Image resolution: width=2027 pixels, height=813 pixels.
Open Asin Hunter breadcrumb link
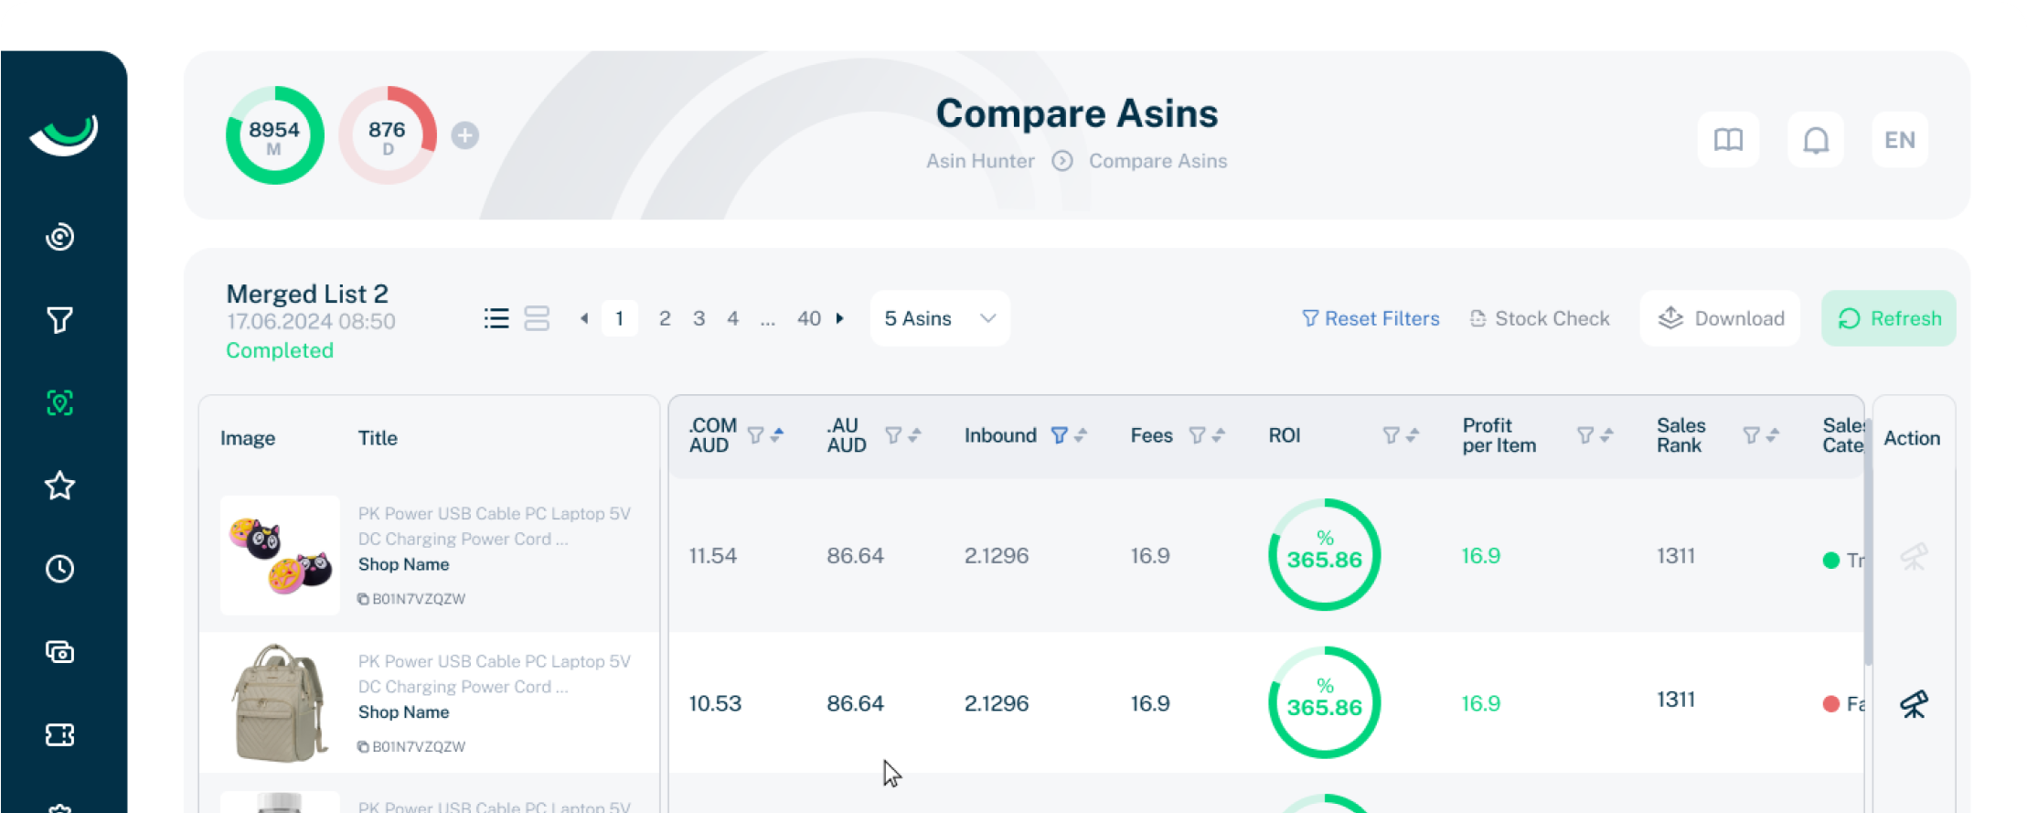click(980, 161)
